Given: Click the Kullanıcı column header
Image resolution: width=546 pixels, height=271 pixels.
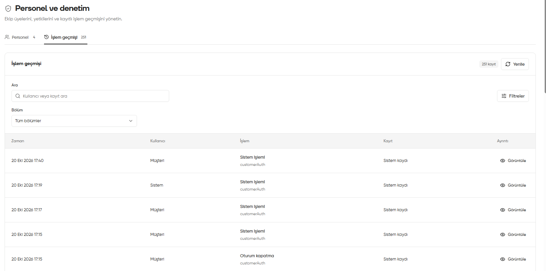Looking at the screenshot, I should point(158,141).
